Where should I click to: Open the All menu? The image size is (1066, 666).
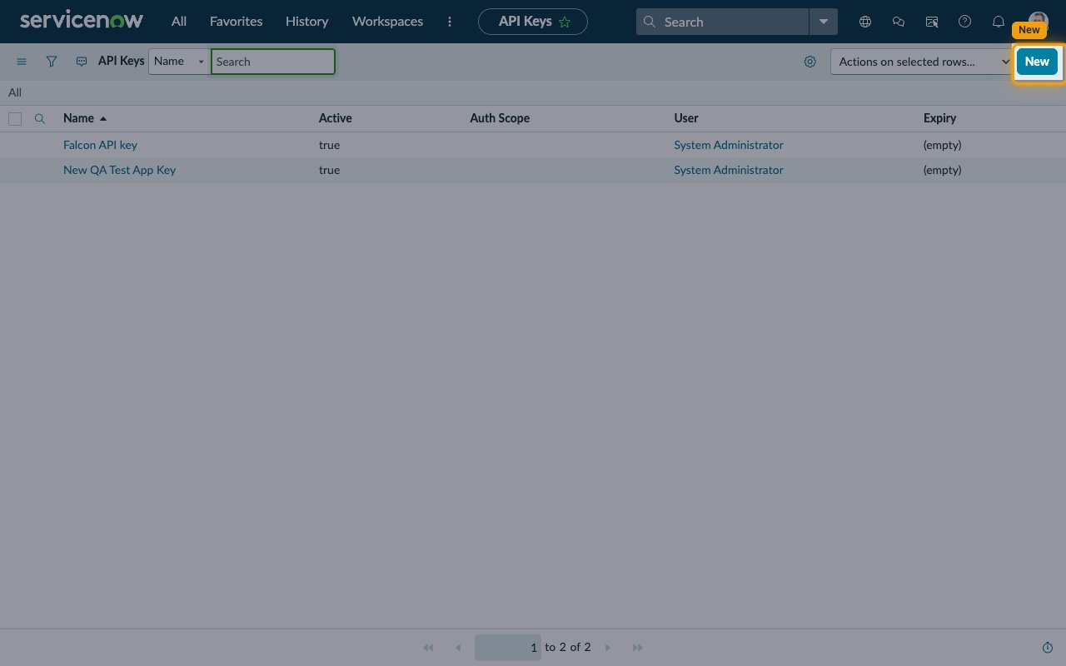tap(179, 22)
